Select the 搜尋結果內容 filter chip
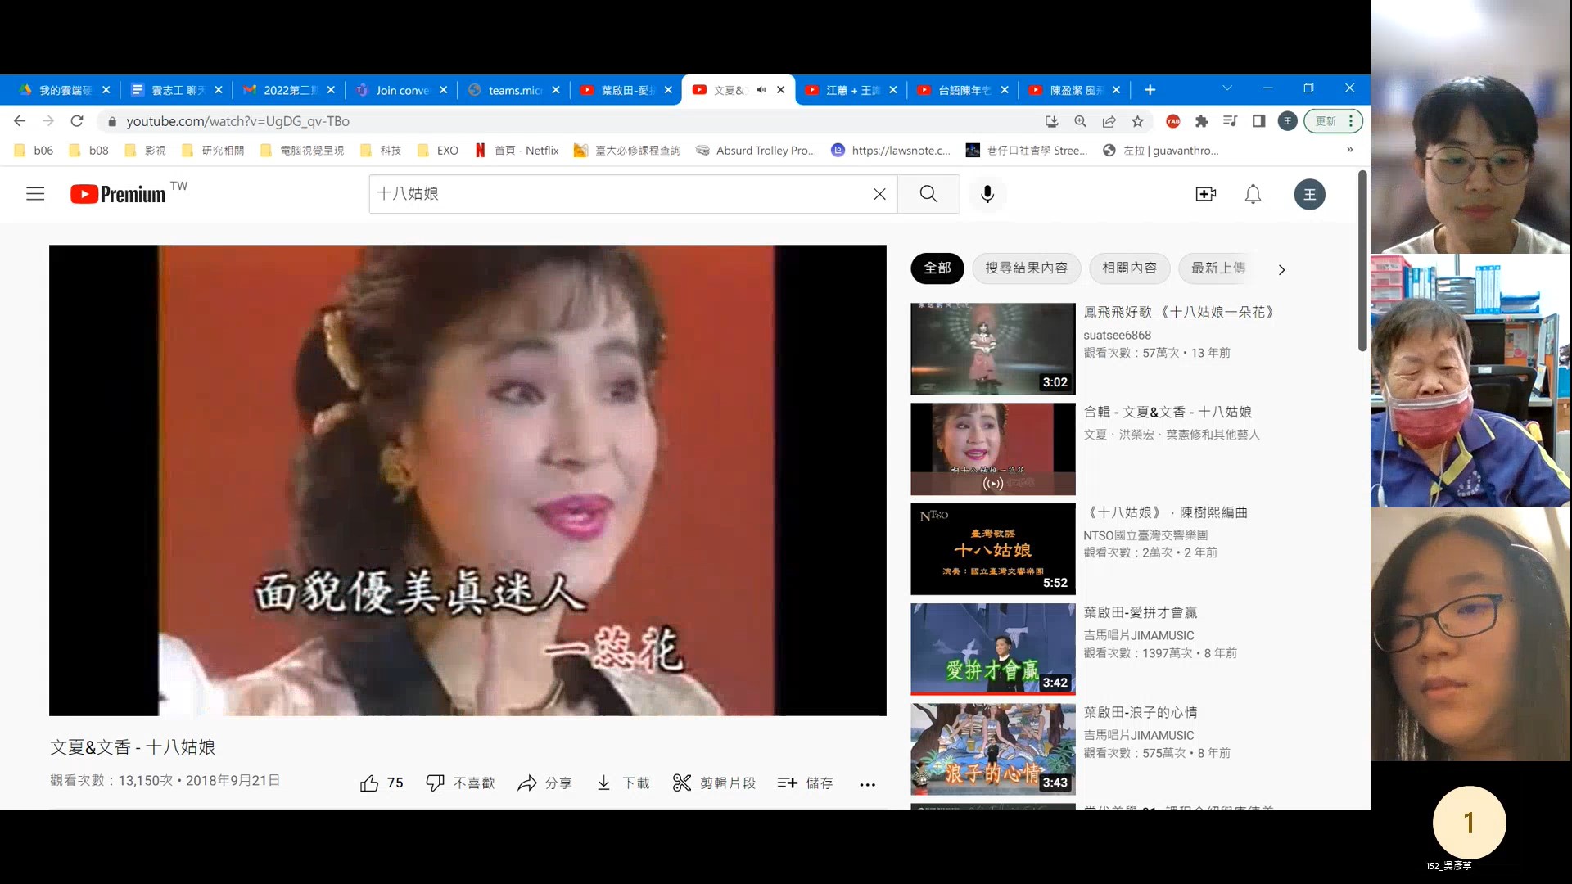Viewport: 1572px width, 884px height. (1026, 268)
